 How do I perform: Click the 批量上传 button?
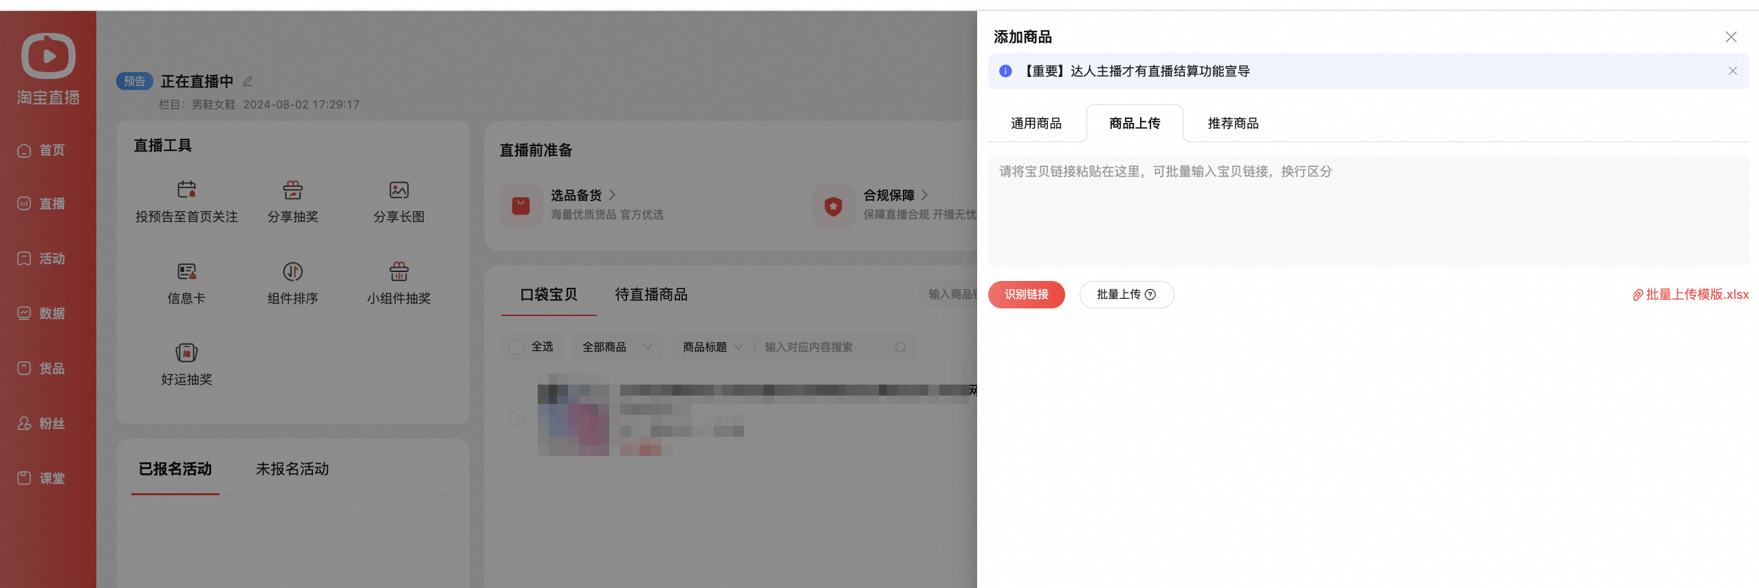(1126, 295)
